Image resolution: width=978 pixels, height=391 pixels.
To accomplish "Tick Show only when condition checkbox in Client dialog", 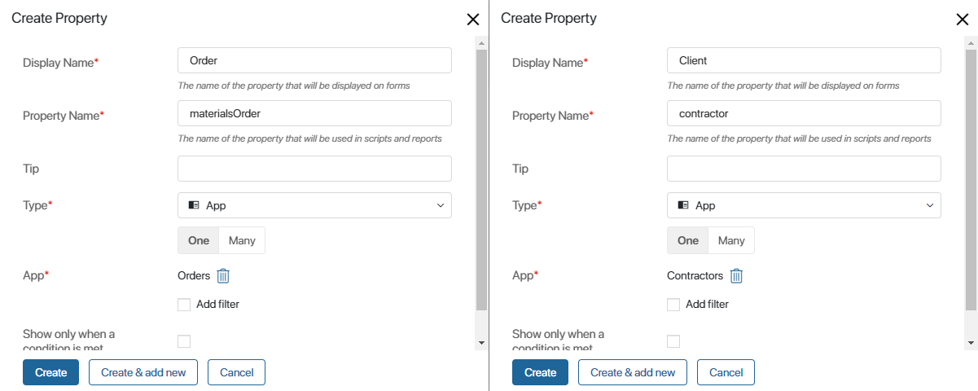I will click(673, 341).
